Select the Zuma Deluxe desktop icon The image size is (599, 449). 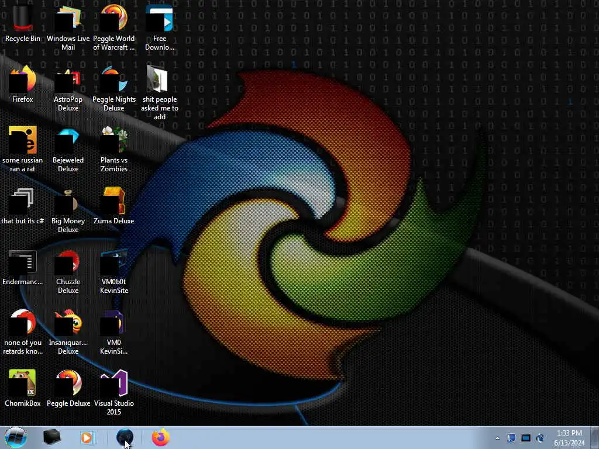(114, 206)
